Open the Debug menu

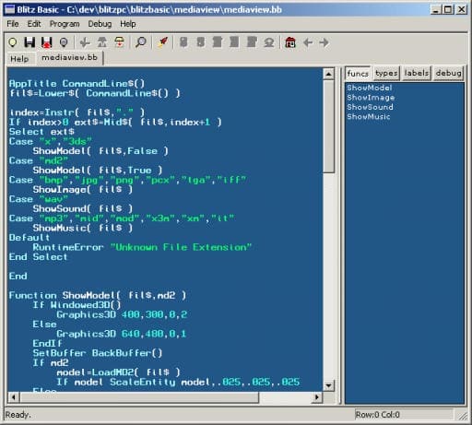pos(100,24)
